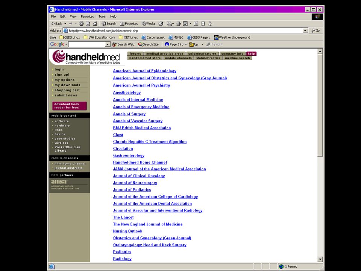Select the medical practice areas tab
The width and height of the screenshot is (361, 271).
coord(165,54)
